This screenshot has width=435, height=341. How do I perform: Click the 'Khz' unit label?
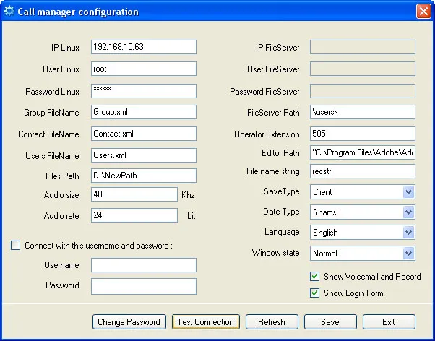[188, 195]
